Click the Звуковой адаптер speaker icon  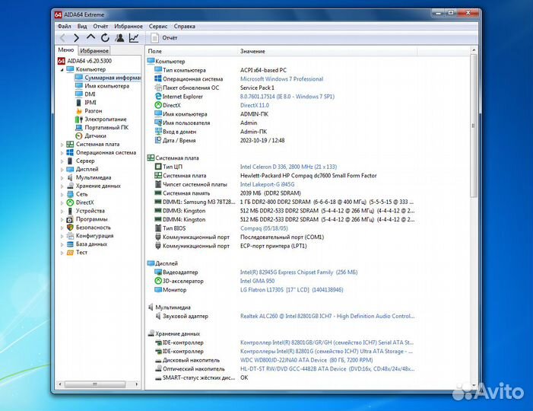[x=158, y=316]
